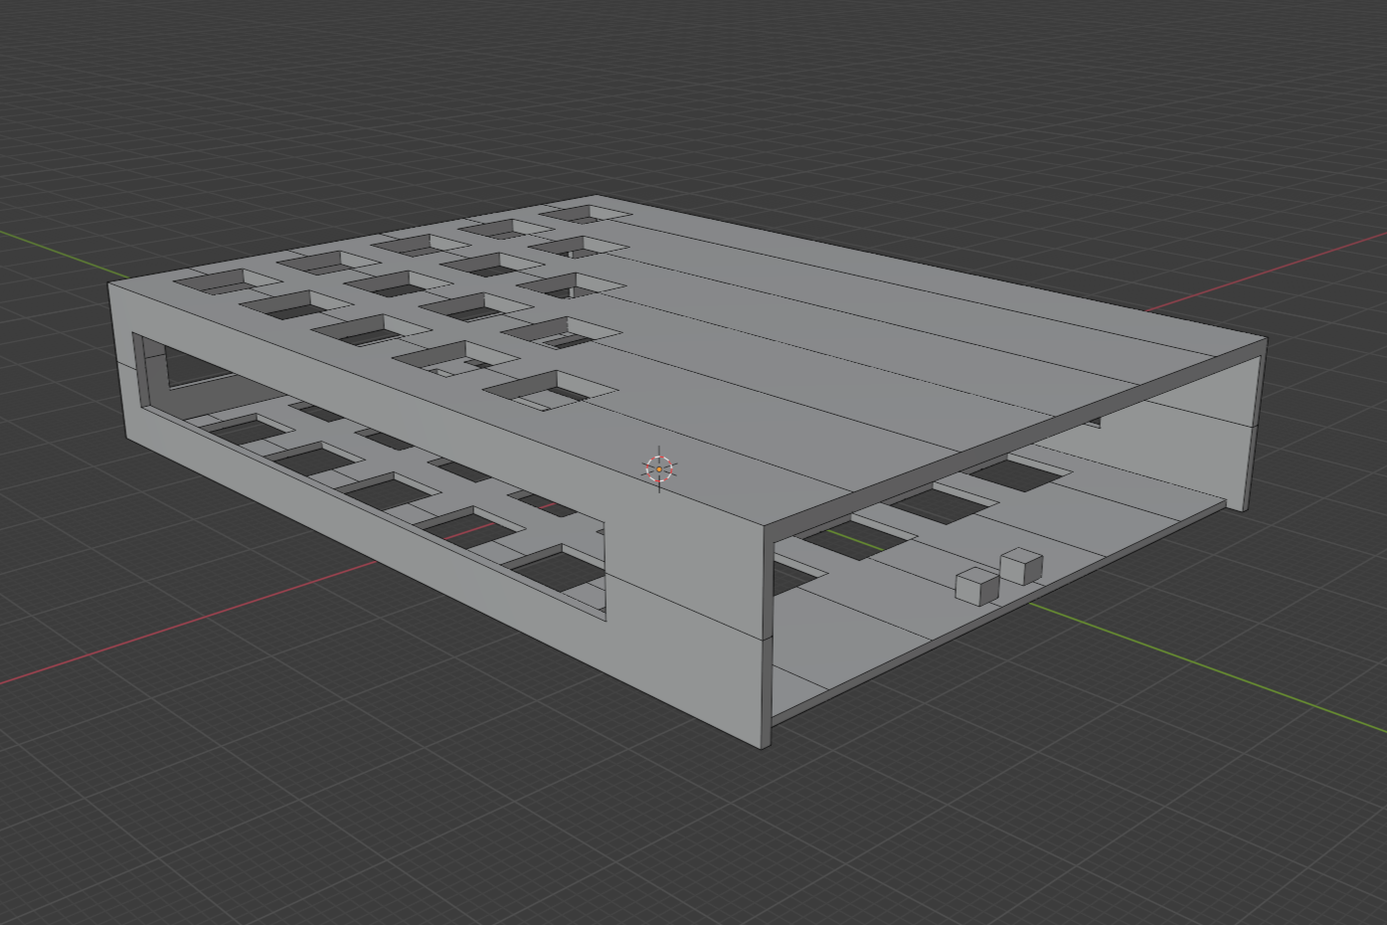Select the nearer small cube inside the enclosure

[x=976, y=585]
